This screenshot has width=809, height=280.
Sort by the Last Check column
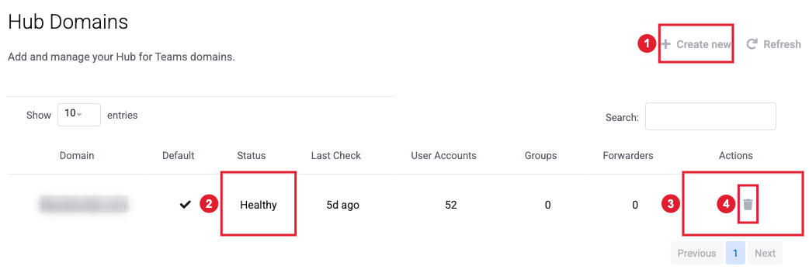tap(336, 155)
